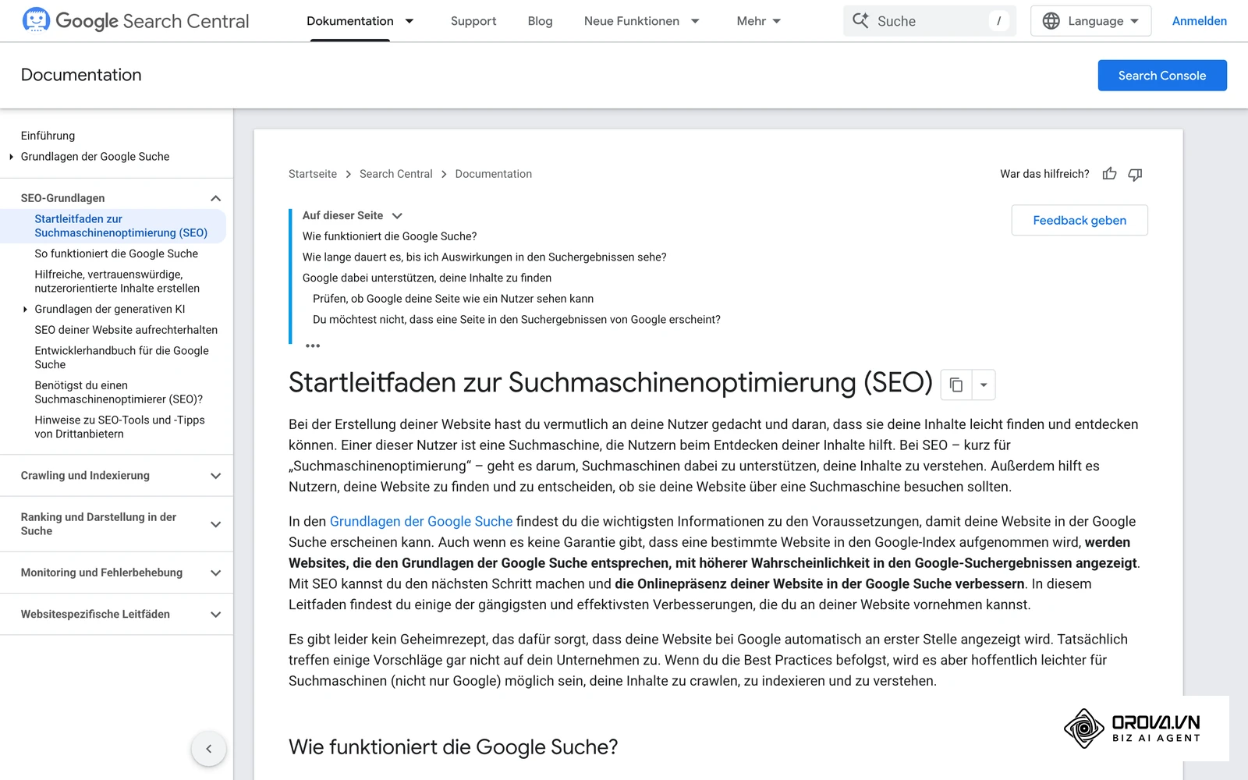Expand the three dots in page contents

[x=313, y=346]
